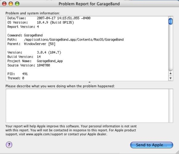Click the Build Version: 14 line
The height and width of the screenshot is (154, 179).
(x=24, y=57)
